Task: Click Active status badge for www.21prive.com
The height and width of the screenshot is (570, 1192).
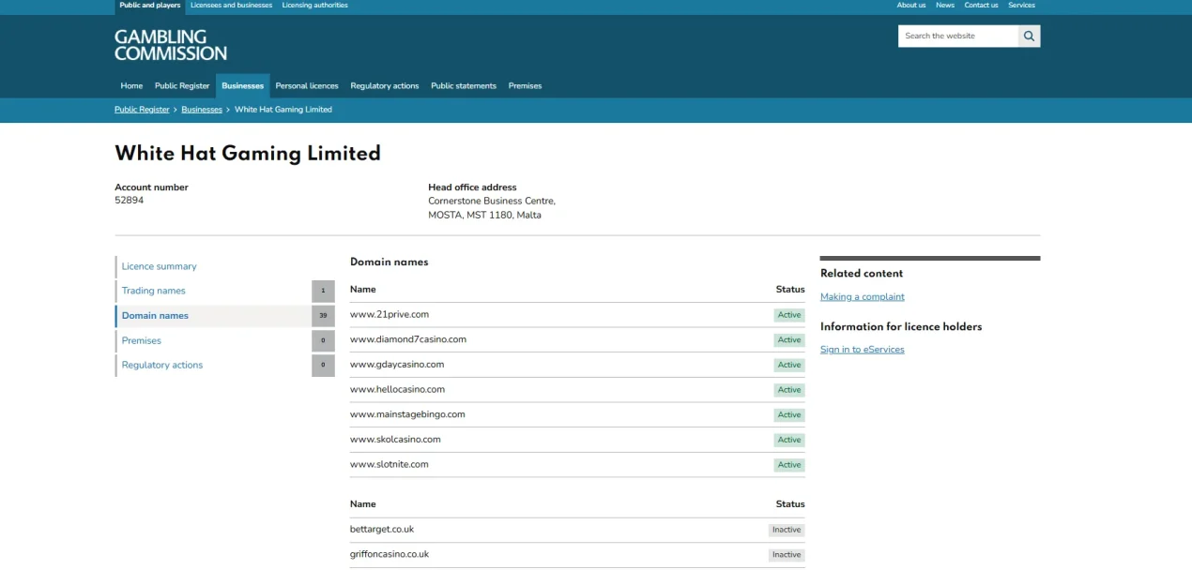Action: [x=789, y=315]
